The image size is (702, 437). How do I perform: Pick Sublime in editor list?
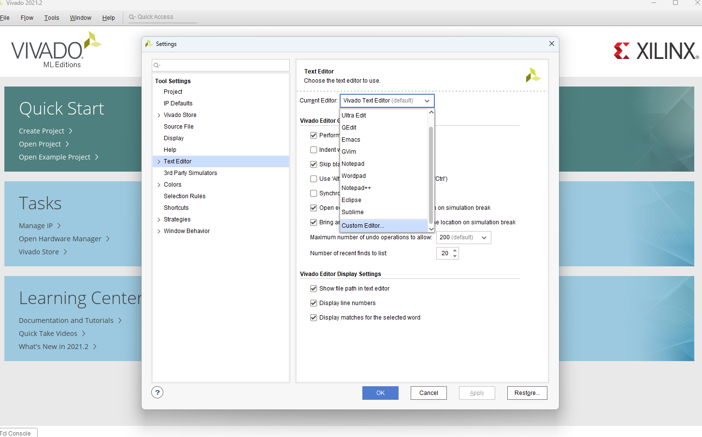[384, 212]
